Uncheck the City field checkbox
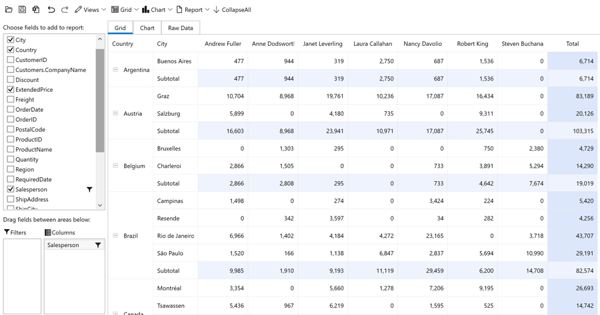This screenshot has width=600, height=315. click(11, 40)
